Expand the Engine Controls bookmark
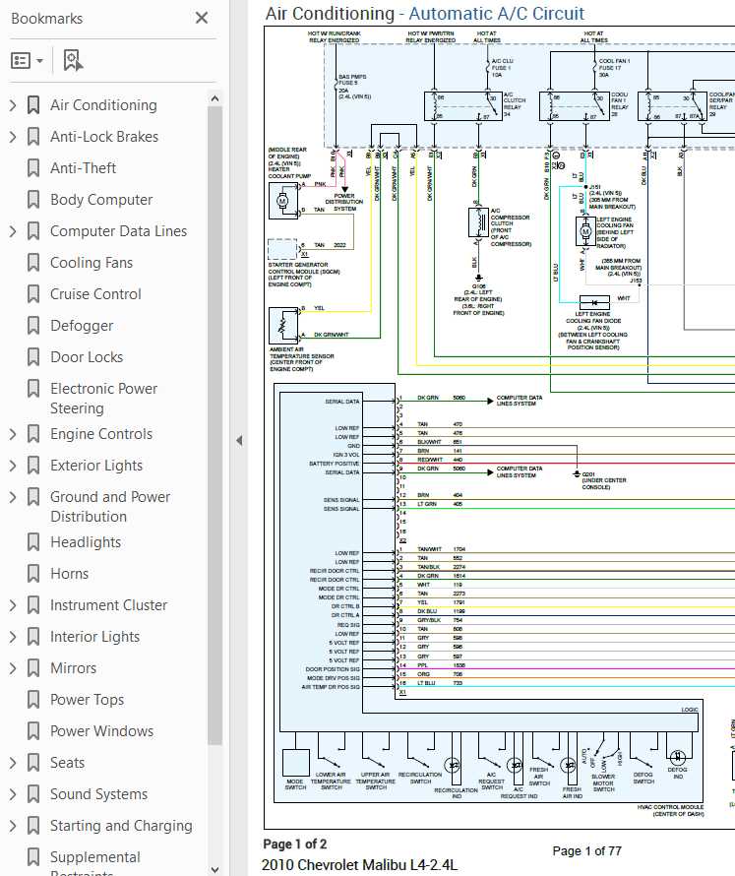 pyautogui.click(x=13, y=433)
